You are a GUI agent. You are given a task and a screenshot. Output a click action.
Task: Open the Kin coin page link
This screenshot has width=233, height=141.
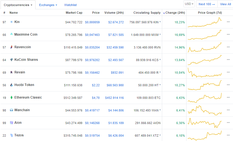(17, 22)
